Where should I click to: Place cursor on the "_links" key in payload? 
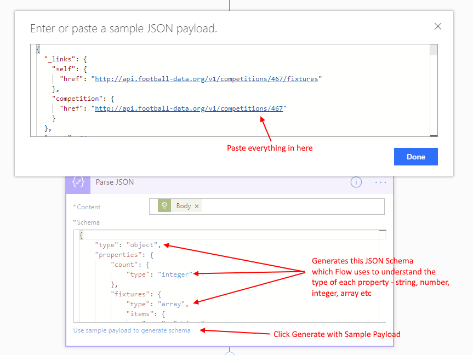[x=62, y=59]
